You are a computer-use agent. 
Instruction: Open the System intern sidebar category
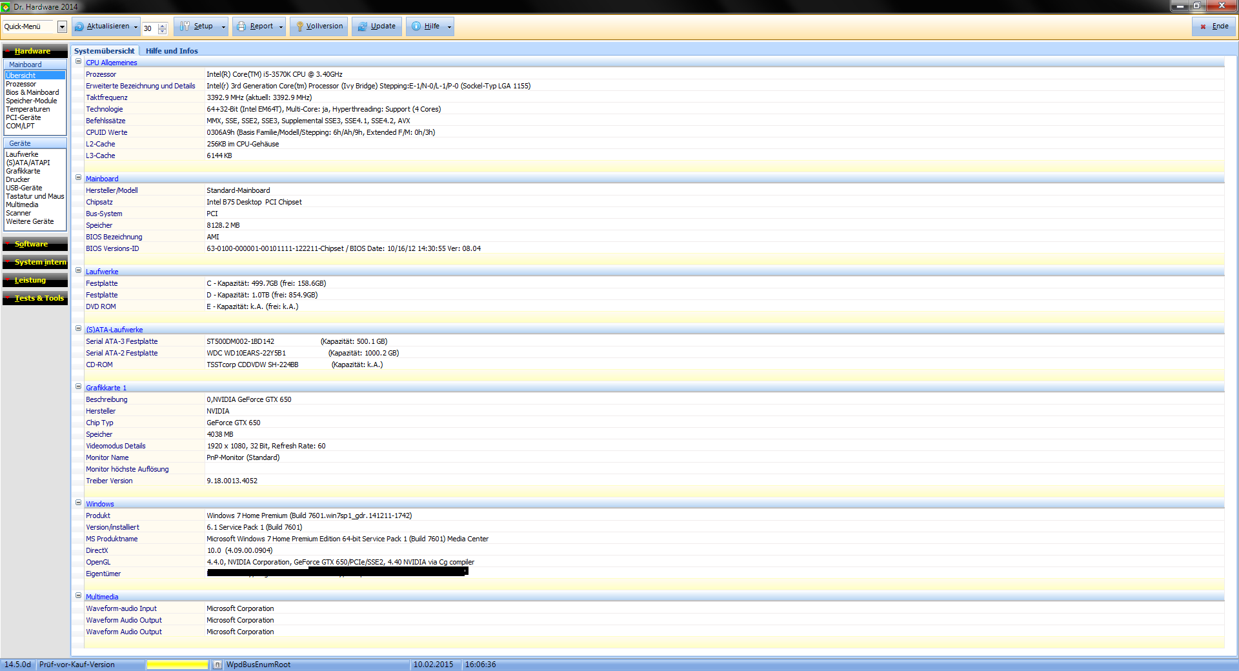tap(35, 262)
